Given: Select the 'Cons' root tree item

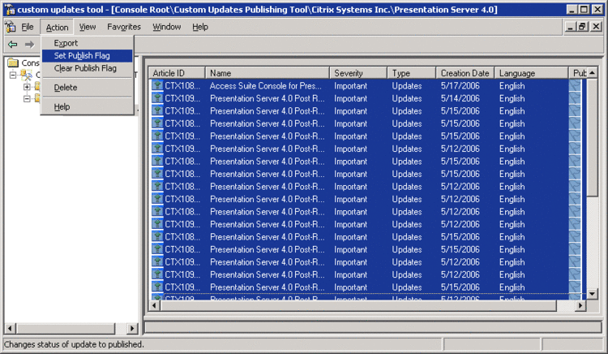Looking at the screenshot, I should [30, 63].
